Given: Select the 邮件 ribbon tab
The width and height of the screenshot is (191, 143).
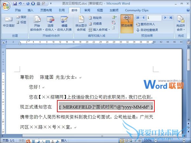Looking at the screenshot, I should click(x=74, y=10).
